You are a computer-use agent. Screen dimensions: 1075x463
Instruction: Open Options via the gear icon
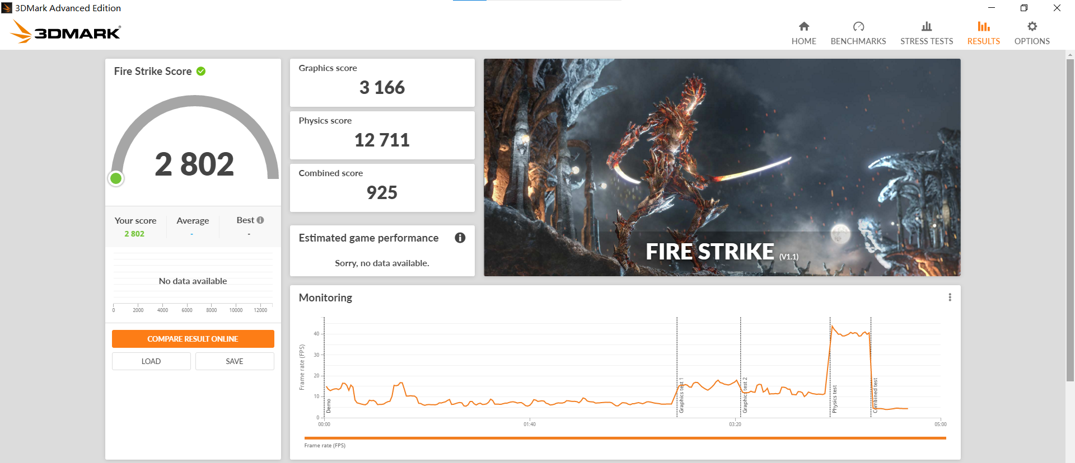[1032, 26]
